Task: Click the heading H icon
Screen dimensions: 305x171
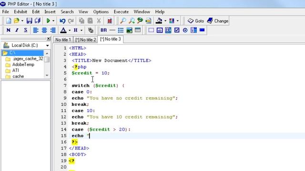Action: (x=76, y=30)
